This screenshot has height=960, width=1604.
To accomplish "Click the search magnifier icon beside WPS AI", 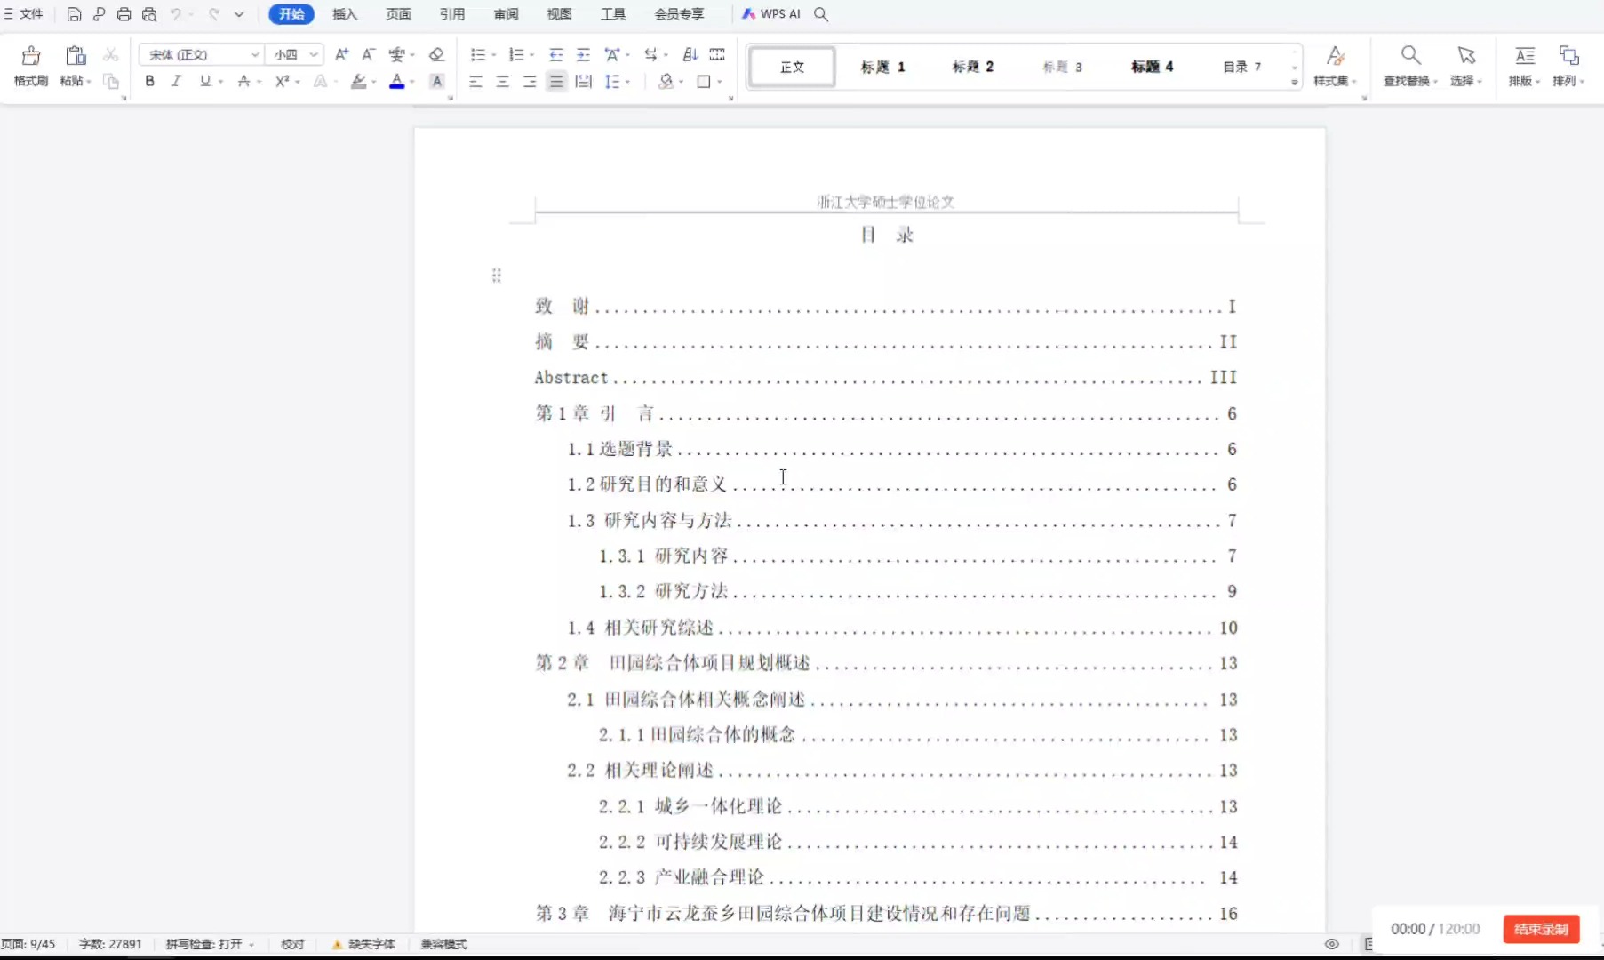I will [821, 14].
